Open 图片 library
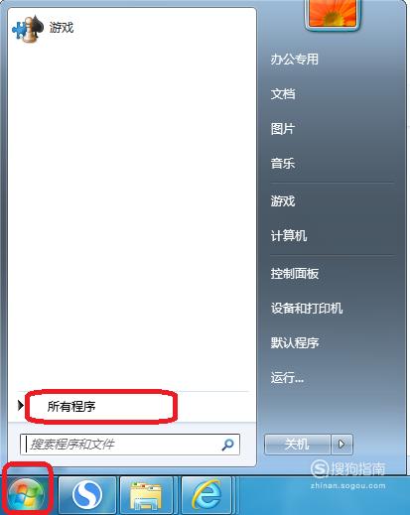 [283, 129]
